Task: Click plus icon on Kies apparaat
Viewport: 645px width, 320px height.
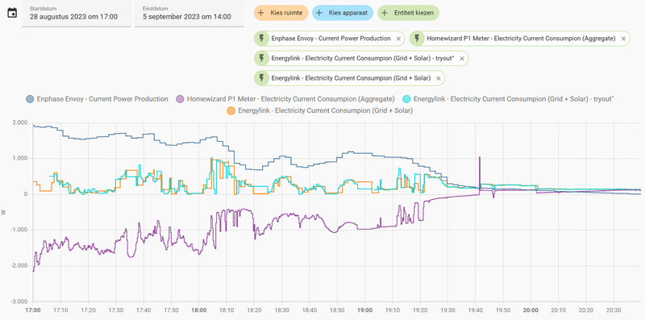Action: pos(318,13)
